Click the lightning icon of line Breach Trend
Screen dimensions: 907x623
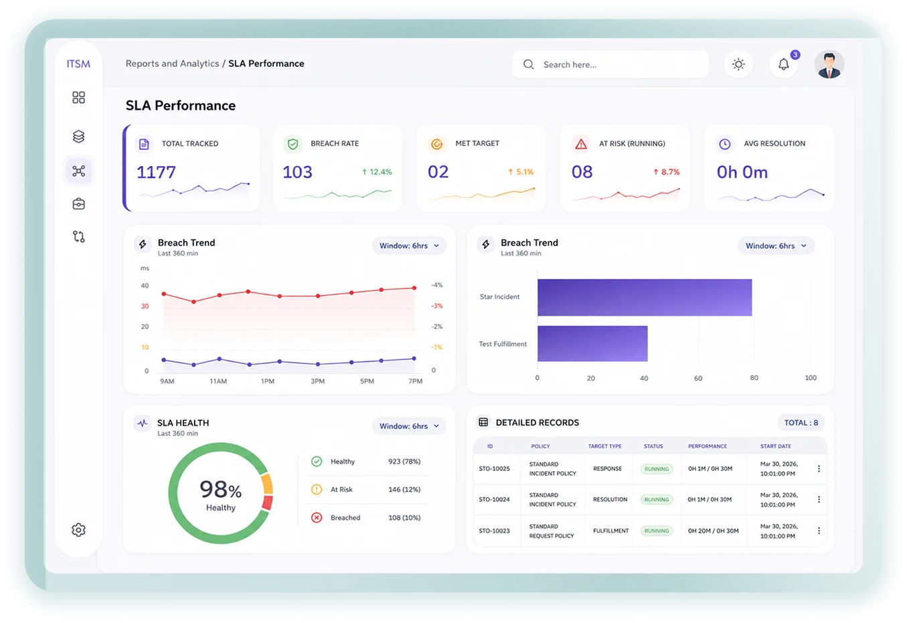click(x=143, y=244)
